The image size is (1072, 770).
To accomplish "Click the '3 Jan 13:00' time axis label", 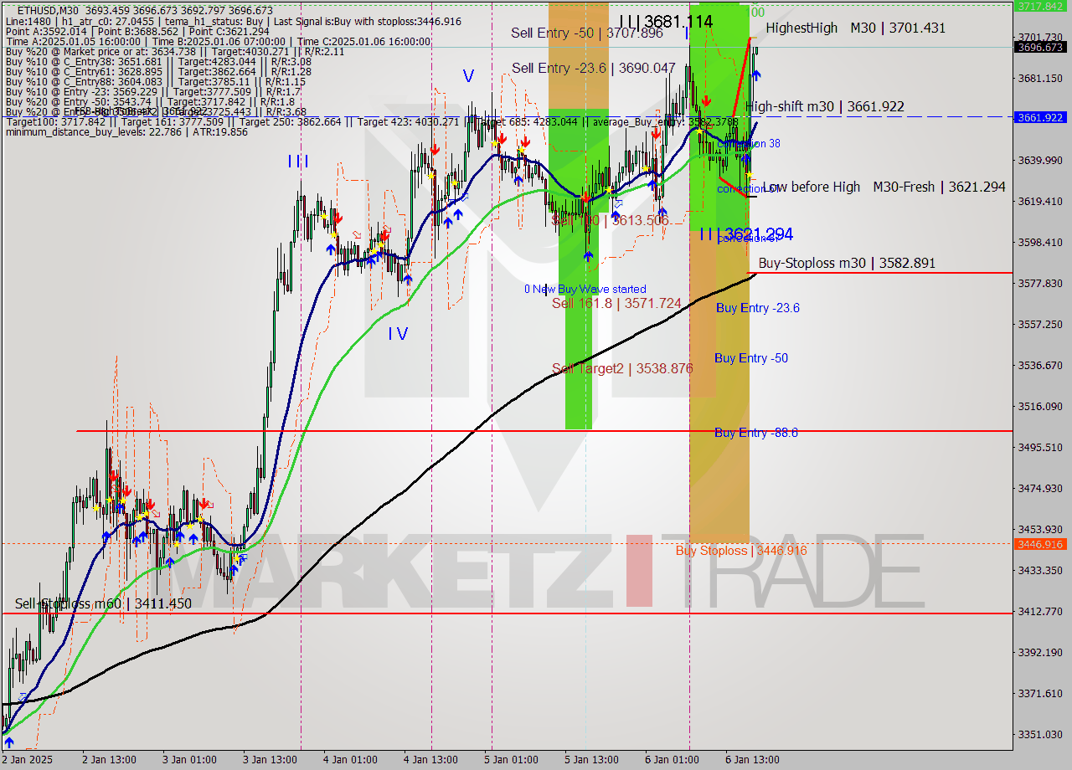I will (271, 760).
